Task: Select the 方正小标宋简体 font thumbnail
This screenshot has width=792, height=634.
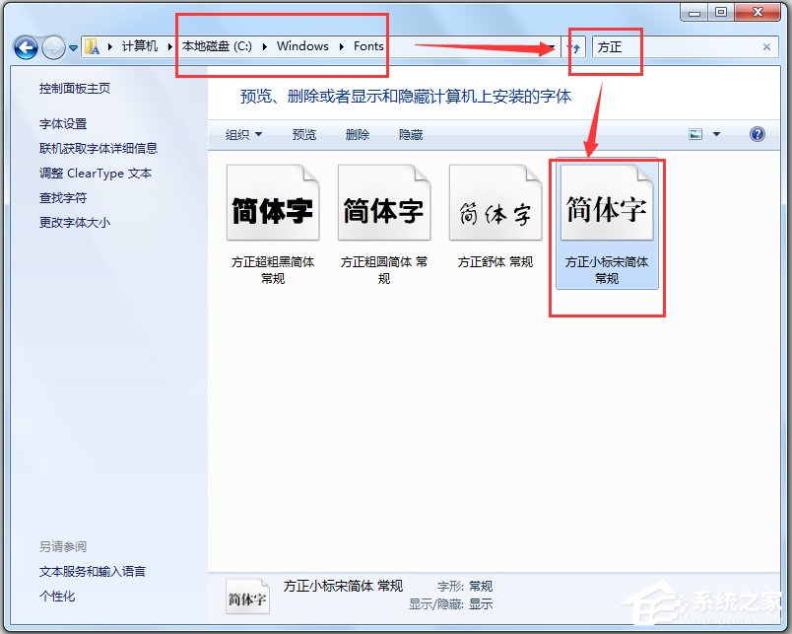Action: [607, 203]
